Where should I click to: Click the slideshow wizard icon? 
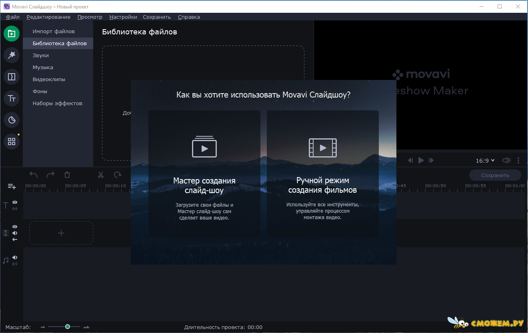point(204,147)
